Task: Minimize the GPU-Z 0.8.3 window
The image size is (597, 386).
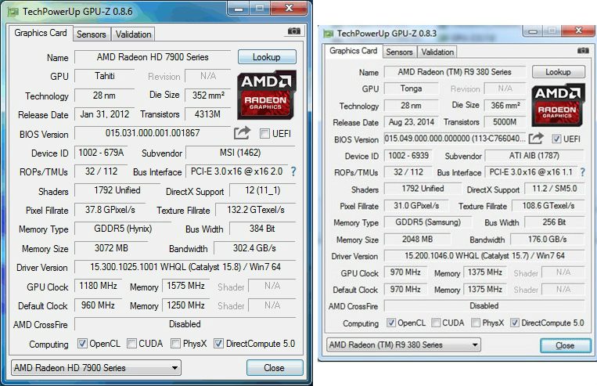Action: pyautogui.click(x=533, y=31)
